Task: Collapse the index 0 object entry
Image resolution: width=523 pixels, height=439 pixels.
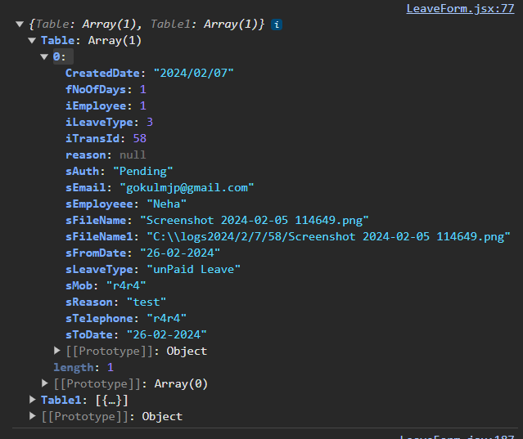Action: (45, 56)
